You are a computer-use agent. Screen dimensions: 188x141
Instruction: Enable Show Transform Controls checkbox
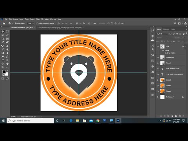click(x=37, y=23)
